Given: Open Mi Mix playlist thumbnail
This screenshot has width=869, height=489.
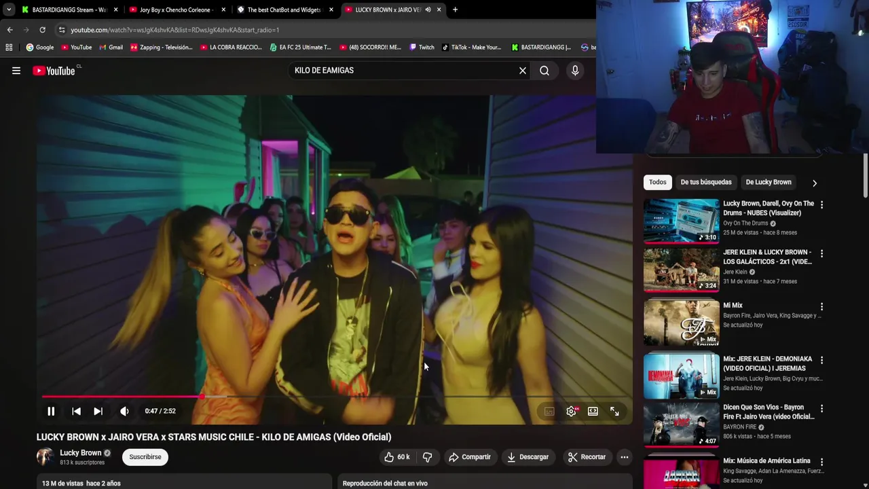Looking at the screenshot, I should (x=681, y=323).
